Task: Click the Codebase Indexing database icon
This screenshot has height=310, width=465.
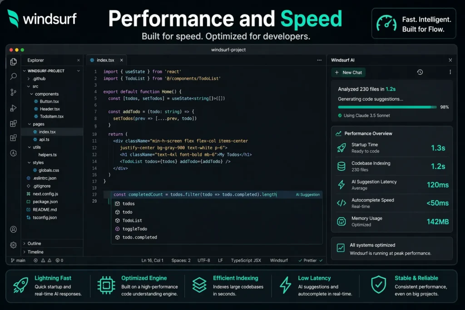Action: click(x=341, y=166)
